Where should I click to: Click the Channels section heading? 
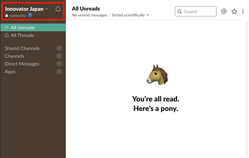[x=14, y=56]
